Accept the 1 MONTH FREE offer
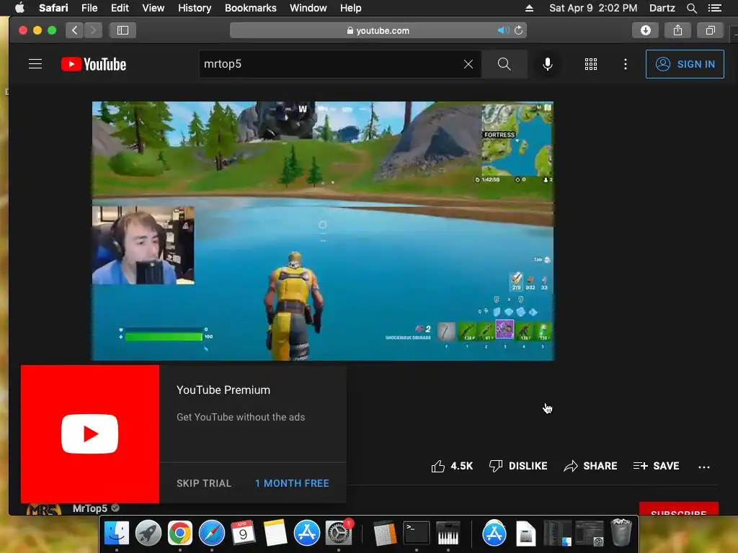 (x=292, y=483)
